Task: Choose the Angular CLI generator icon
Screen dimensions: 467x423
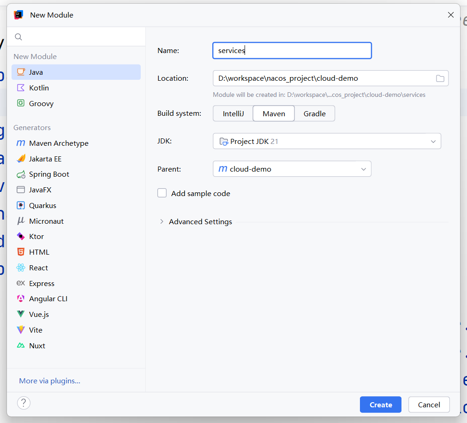Action: 21,298
